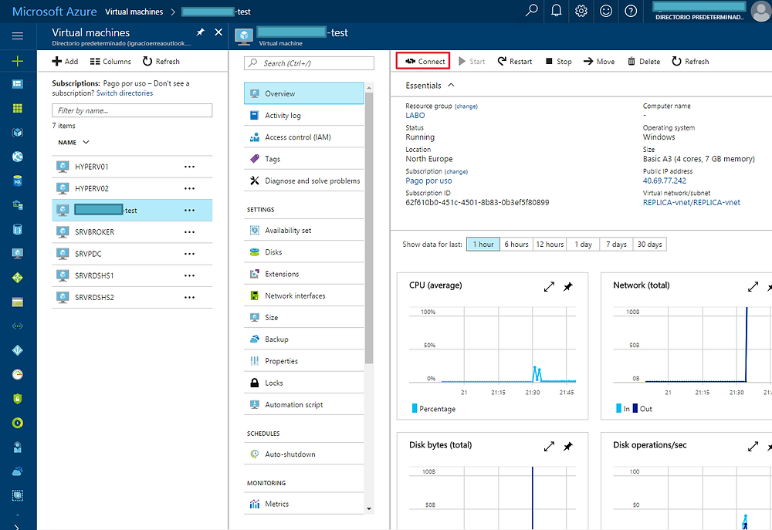Open the help question mark icon
This screenshot has width=772, height=530.
pos(631,11)
